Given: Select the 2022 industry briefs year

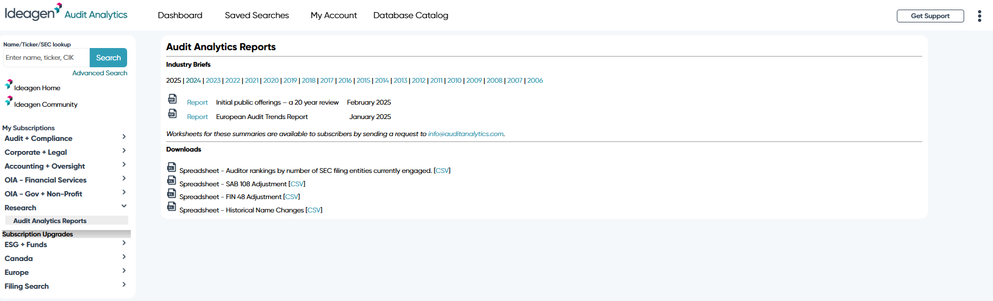Looking at the screenshot, I should [232, 81].
